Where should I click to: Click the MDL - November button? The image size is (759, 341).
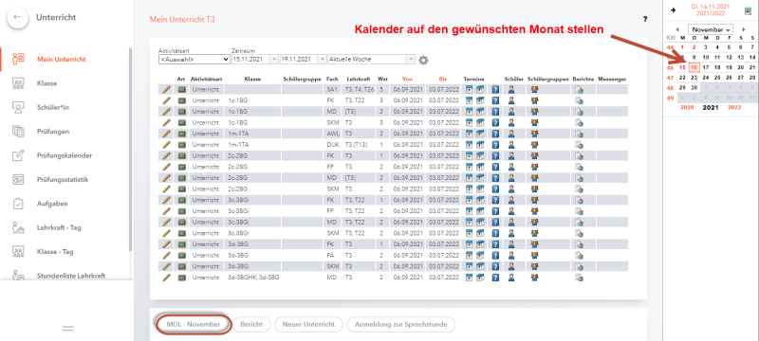pyautogui.click(x=194, y=324)
